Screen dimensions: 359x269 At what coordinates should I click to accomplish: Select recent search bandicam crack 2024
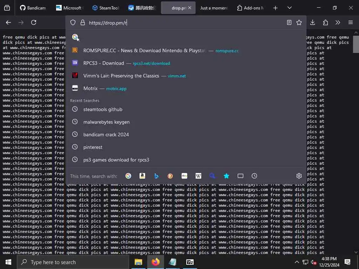coord(186,134)
